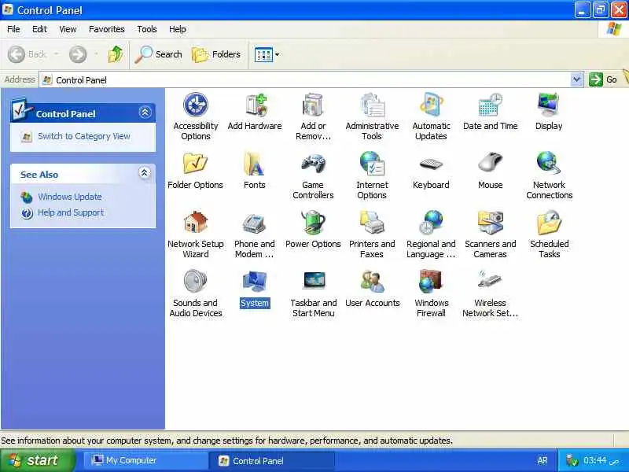Click the Start button
629x472 pixels.
37,460
